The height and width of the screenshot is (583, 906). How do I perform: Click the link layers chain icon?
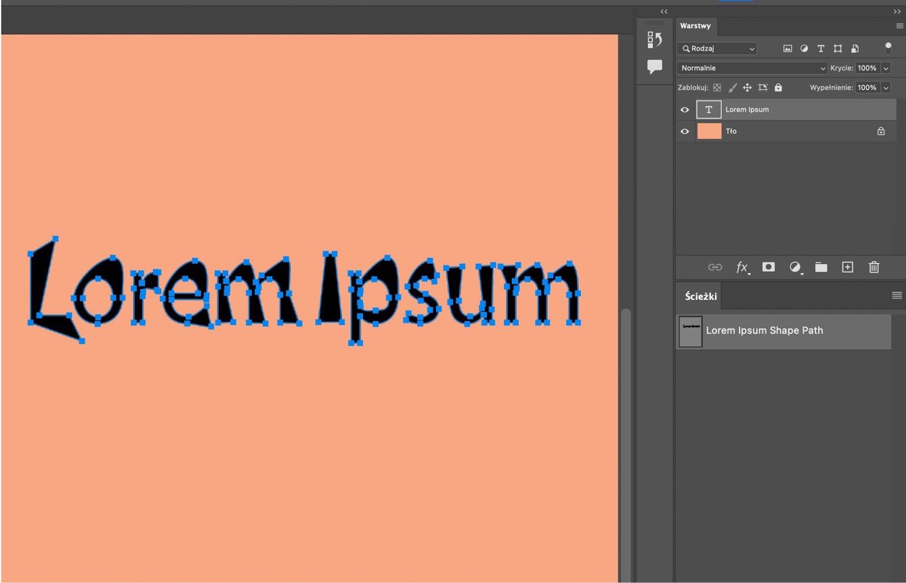tap(715, 267)
